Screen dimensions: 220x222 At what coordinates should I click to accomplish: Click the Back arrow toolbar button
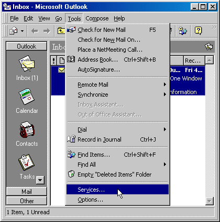coord(35,31)
